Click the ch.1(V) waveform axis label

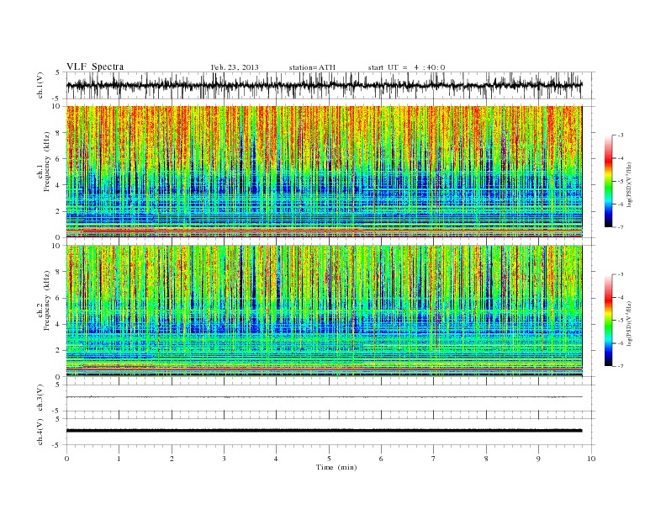coord(40,85)
